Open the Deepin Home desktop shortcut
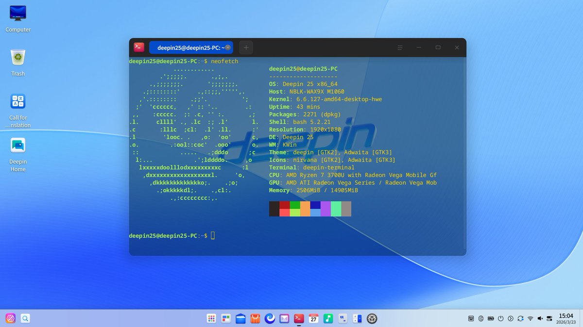583x327 pixels. (18, 154)
